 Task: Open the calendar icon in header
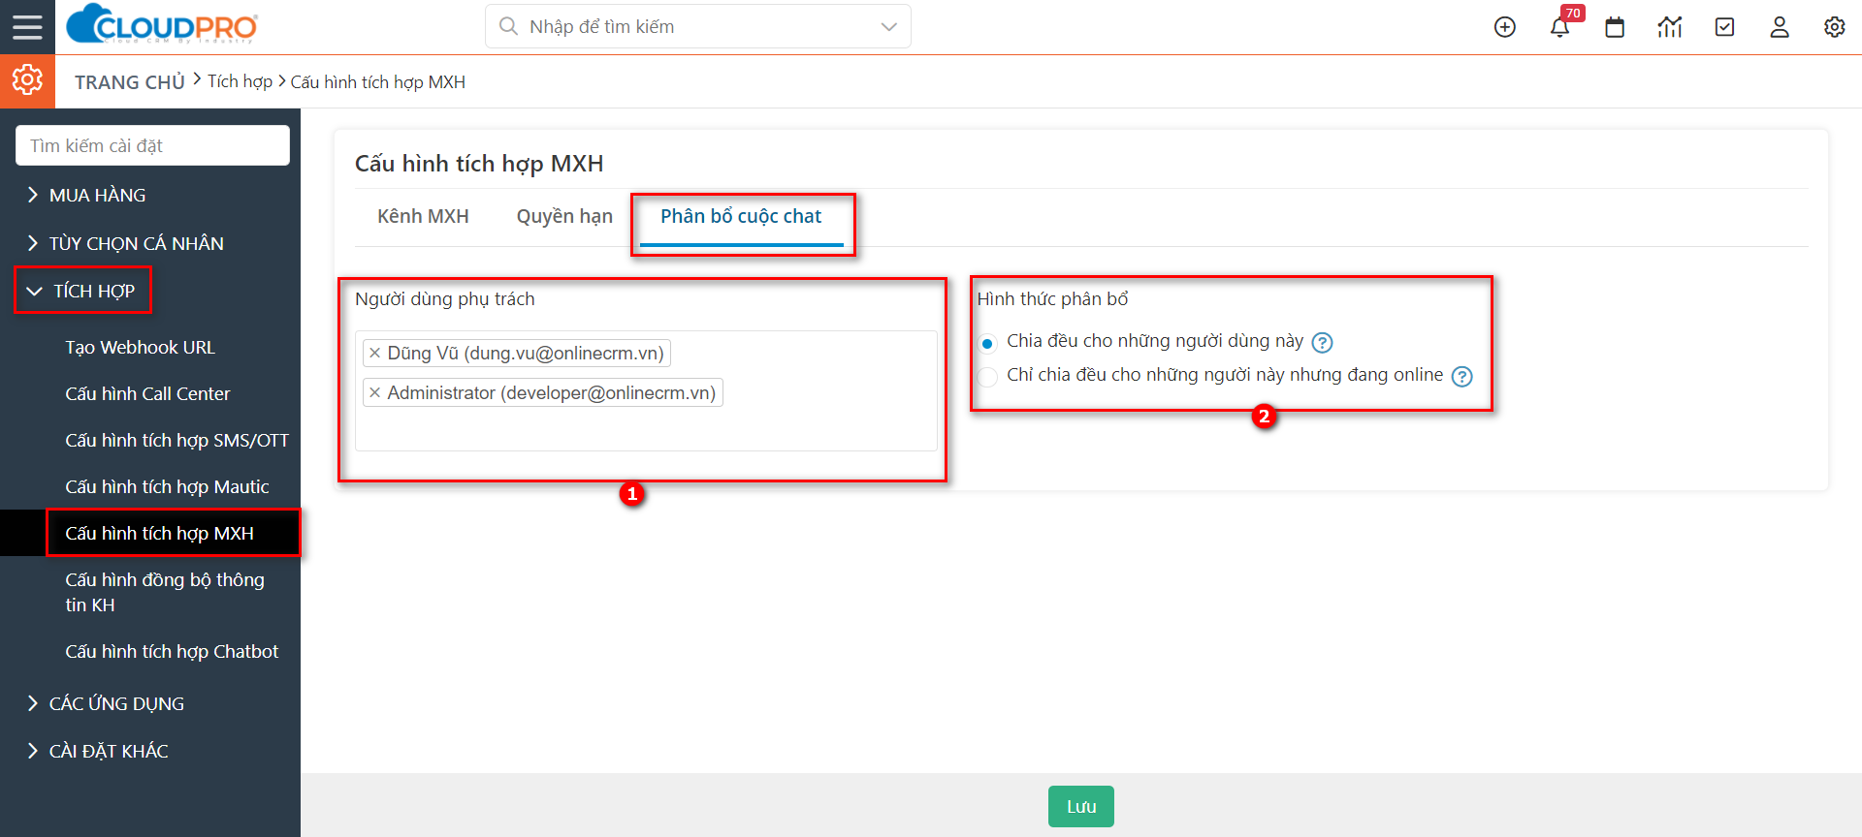click(1615, 27)
